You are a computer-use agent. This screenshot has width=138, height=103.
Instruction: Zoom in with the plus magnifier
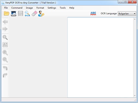point(5,53)
